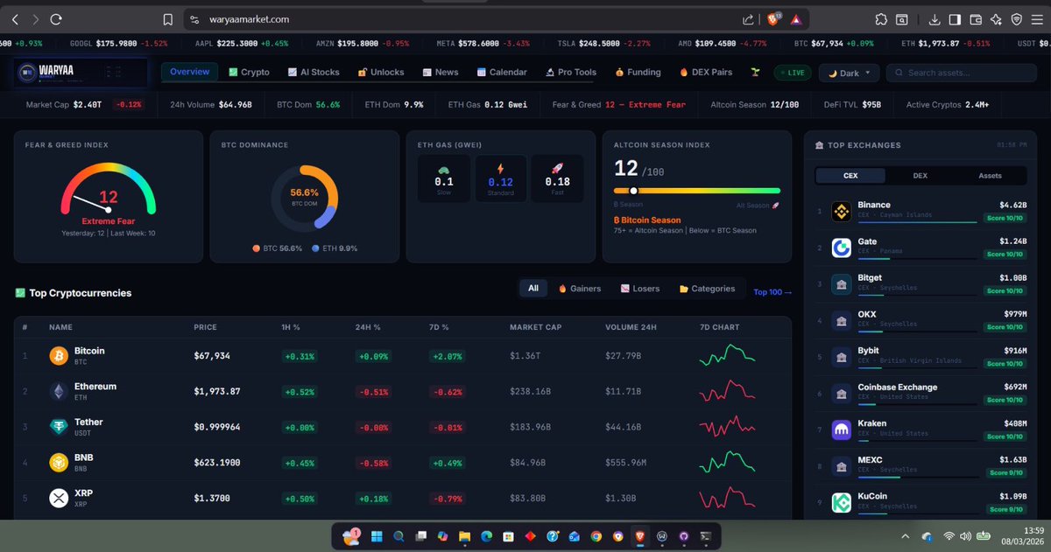
Task: Sort table by 24H % column header
Action: pos(368,327)
